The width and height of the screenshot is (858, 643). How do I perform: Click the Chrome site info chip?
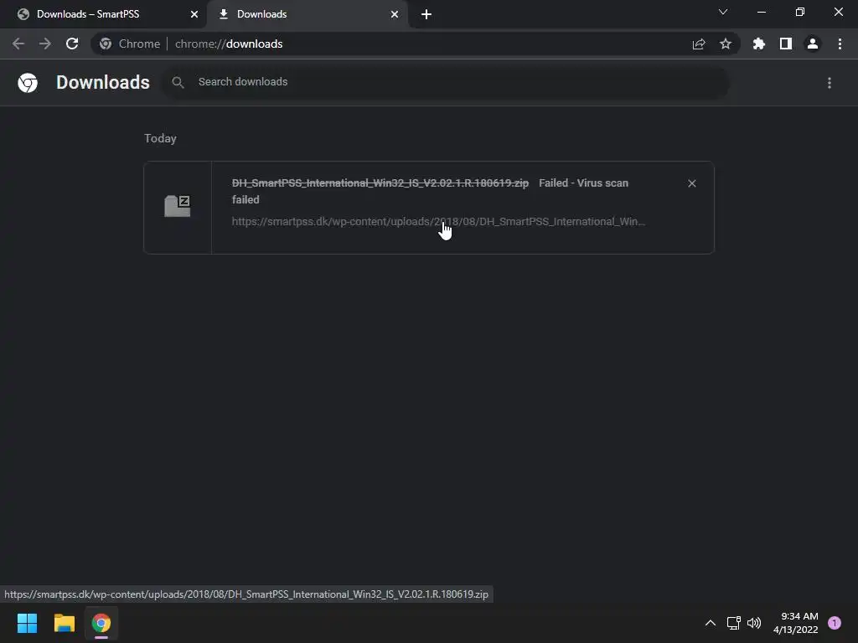coord(130,44)
